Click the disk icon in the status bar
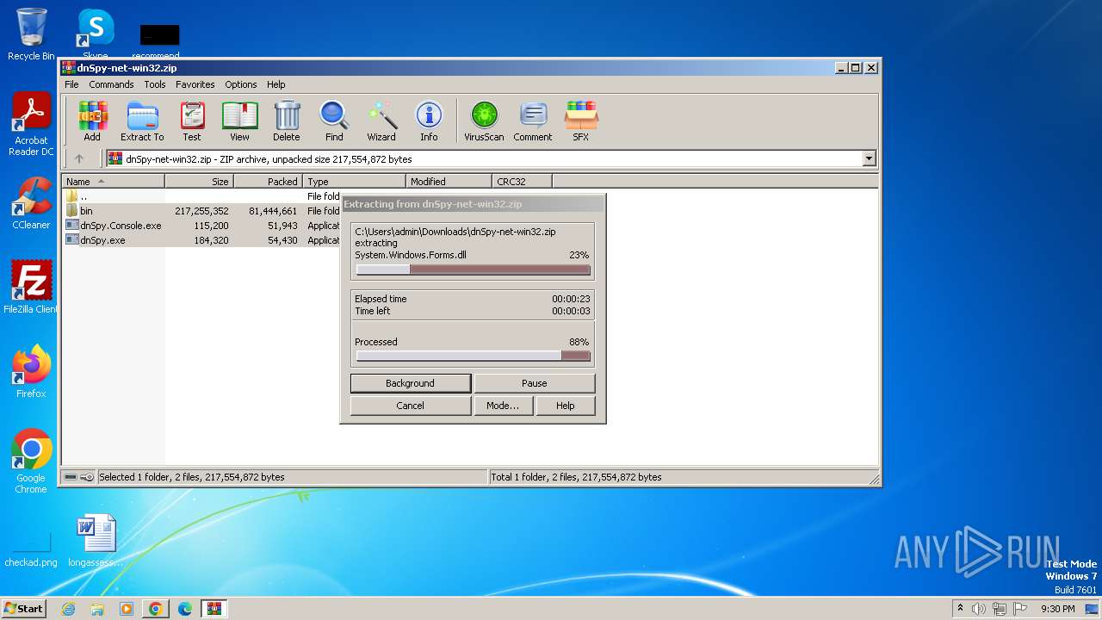1102x620 pixels. pyautogui.click(x=71, y=477)
